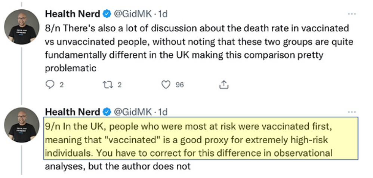Open Health Nerd avatar on 8/n tweet
The height and width of the screenshot is (178, 373).
click(22, 27)
